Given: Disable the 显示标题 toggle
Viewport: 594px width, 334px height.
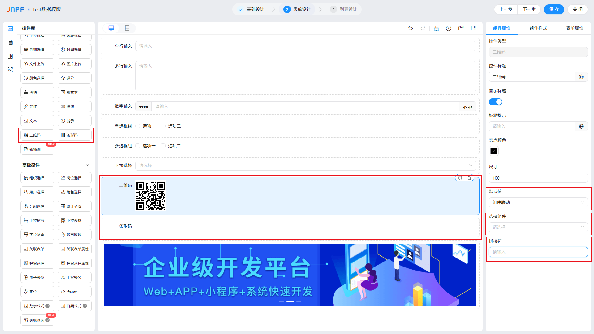Looking at the screenshot, I should [x=495, y=102].
